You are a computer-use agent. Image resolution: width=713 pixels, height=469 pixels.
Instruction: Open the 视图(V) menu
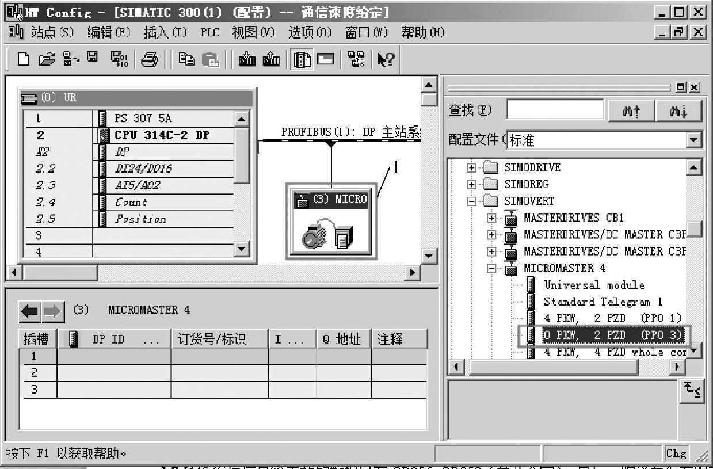click(x=254, y=33)
